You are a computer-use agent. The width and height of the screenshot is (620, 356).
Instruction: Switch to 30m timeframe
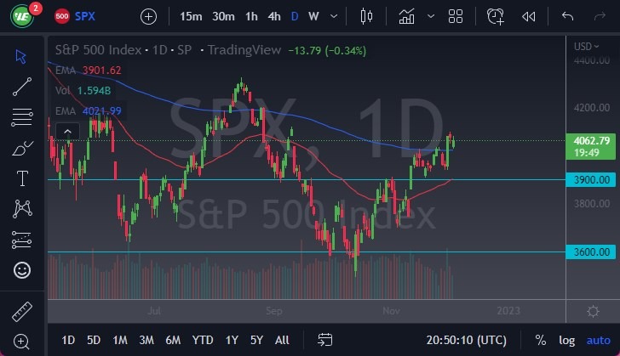click(x=223, y=17)
